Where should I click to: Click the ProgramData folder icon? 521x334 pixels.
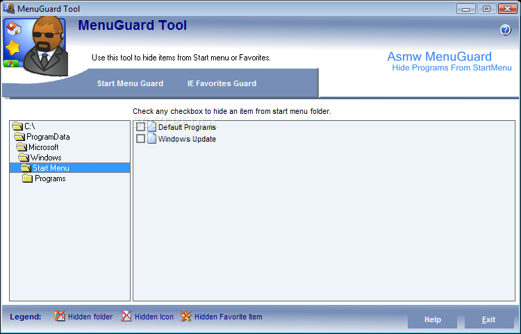point(19,137)
